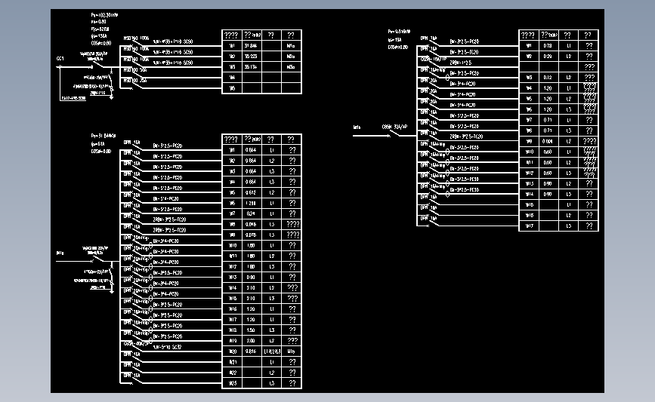Click the W21 circuit number cell
Screen dimensions: 655x402
tap(232, 362)
